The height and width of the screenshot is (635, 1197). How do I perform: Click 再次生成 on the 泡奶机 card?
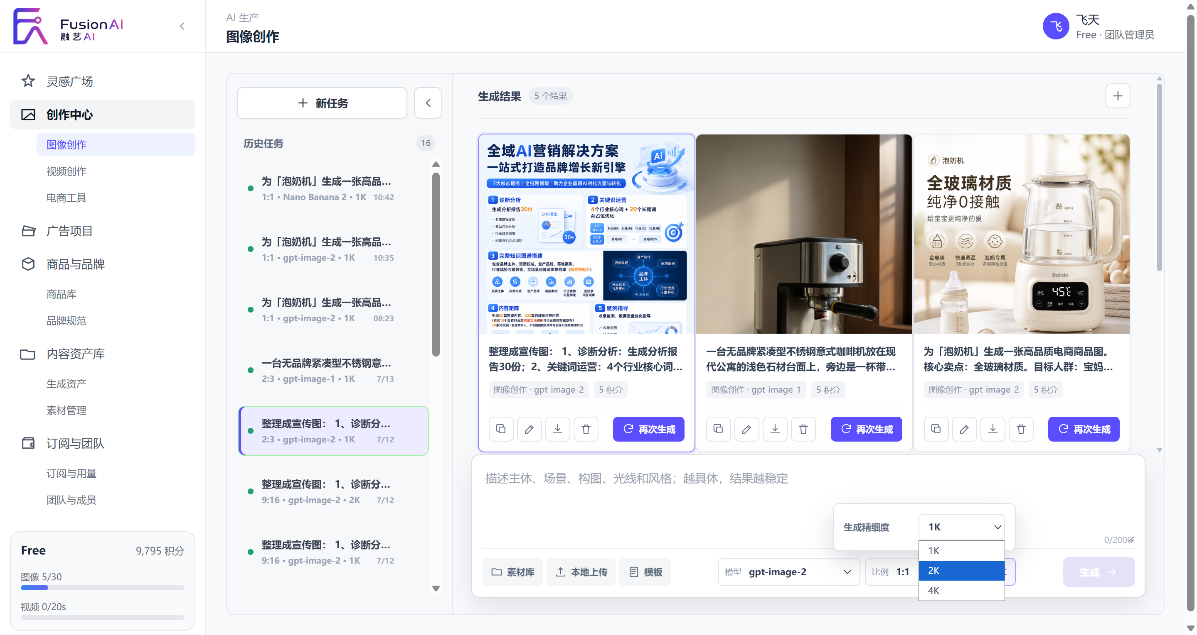point(1084,429)
